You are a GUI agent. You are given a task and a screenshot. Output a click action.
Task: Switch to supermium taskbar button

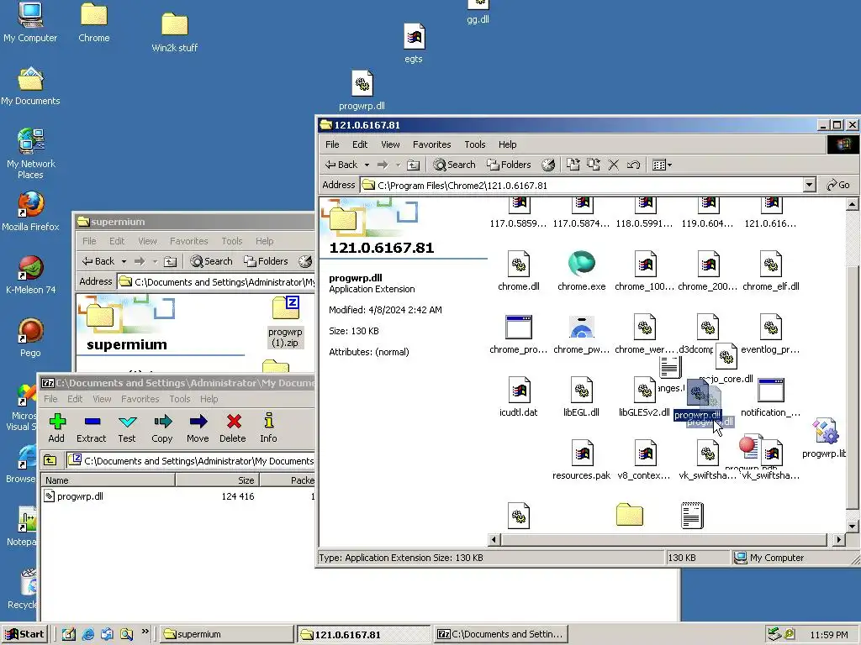(x=226, y=634)
